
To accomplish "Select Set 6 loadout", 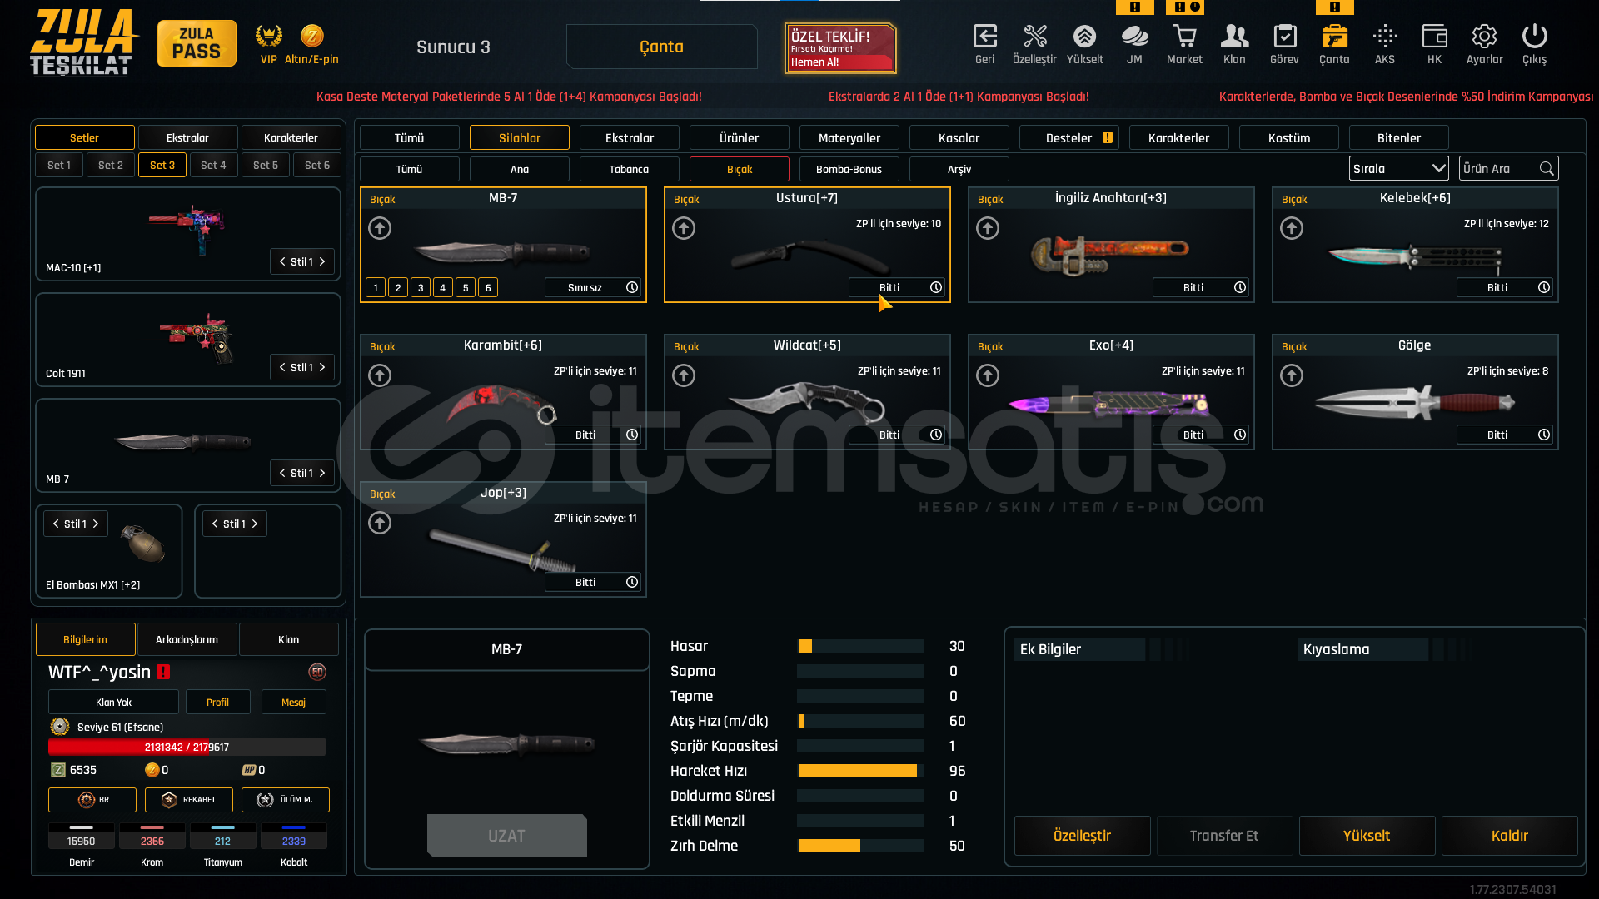I will coord(317,165).
